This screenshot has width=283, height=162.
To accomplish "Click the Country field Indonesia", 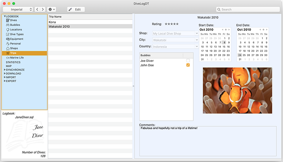I will [x=173, y=46].
